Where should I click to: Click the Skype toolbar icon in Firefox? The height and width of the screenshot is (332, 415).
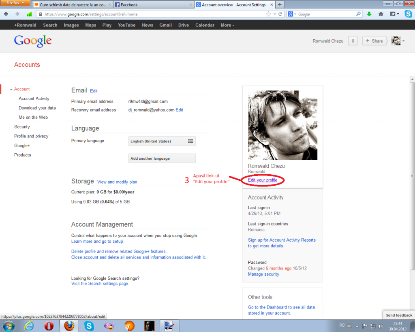pyautogui.click(x=409, y=14)
